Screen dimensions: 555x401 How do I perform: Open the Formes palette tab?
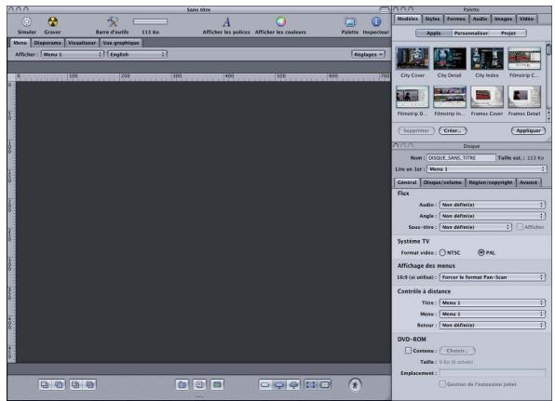pos(456,19)
